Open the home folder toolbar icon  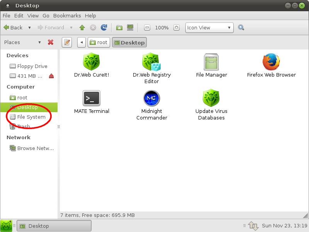point(119,27)
